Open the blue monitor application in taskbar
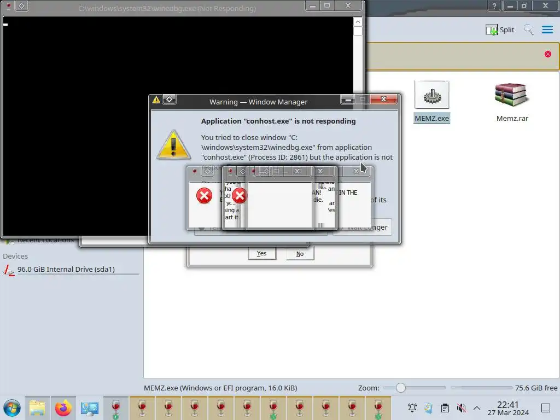 [x=89, y=408]
